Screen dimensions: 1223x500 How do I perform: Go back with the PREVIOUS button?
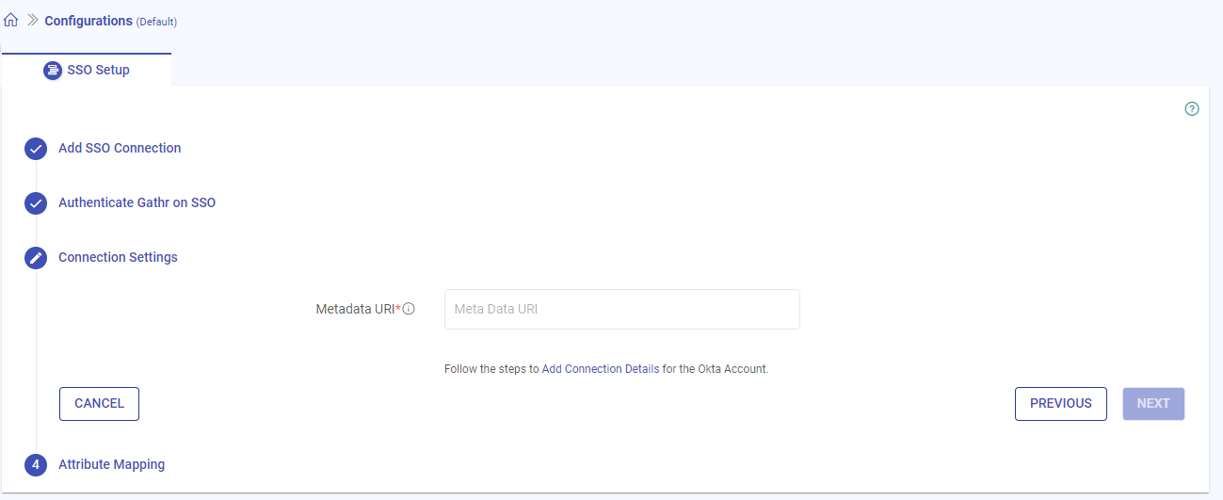[x=1060, y=403]
